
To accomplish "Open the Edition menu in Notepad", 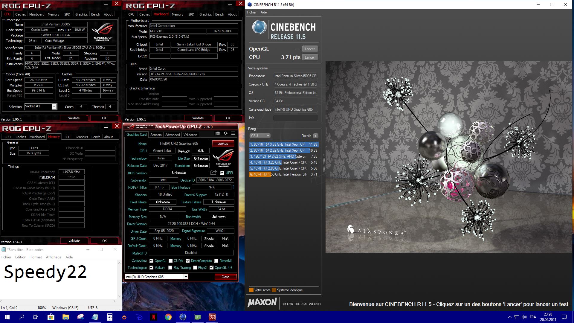I will point(21,257).
